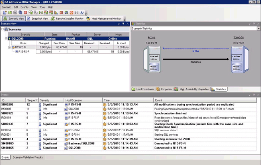261x165 pixels.
Task: Select the 'SQL services started' event
Action: pos(128,130)
